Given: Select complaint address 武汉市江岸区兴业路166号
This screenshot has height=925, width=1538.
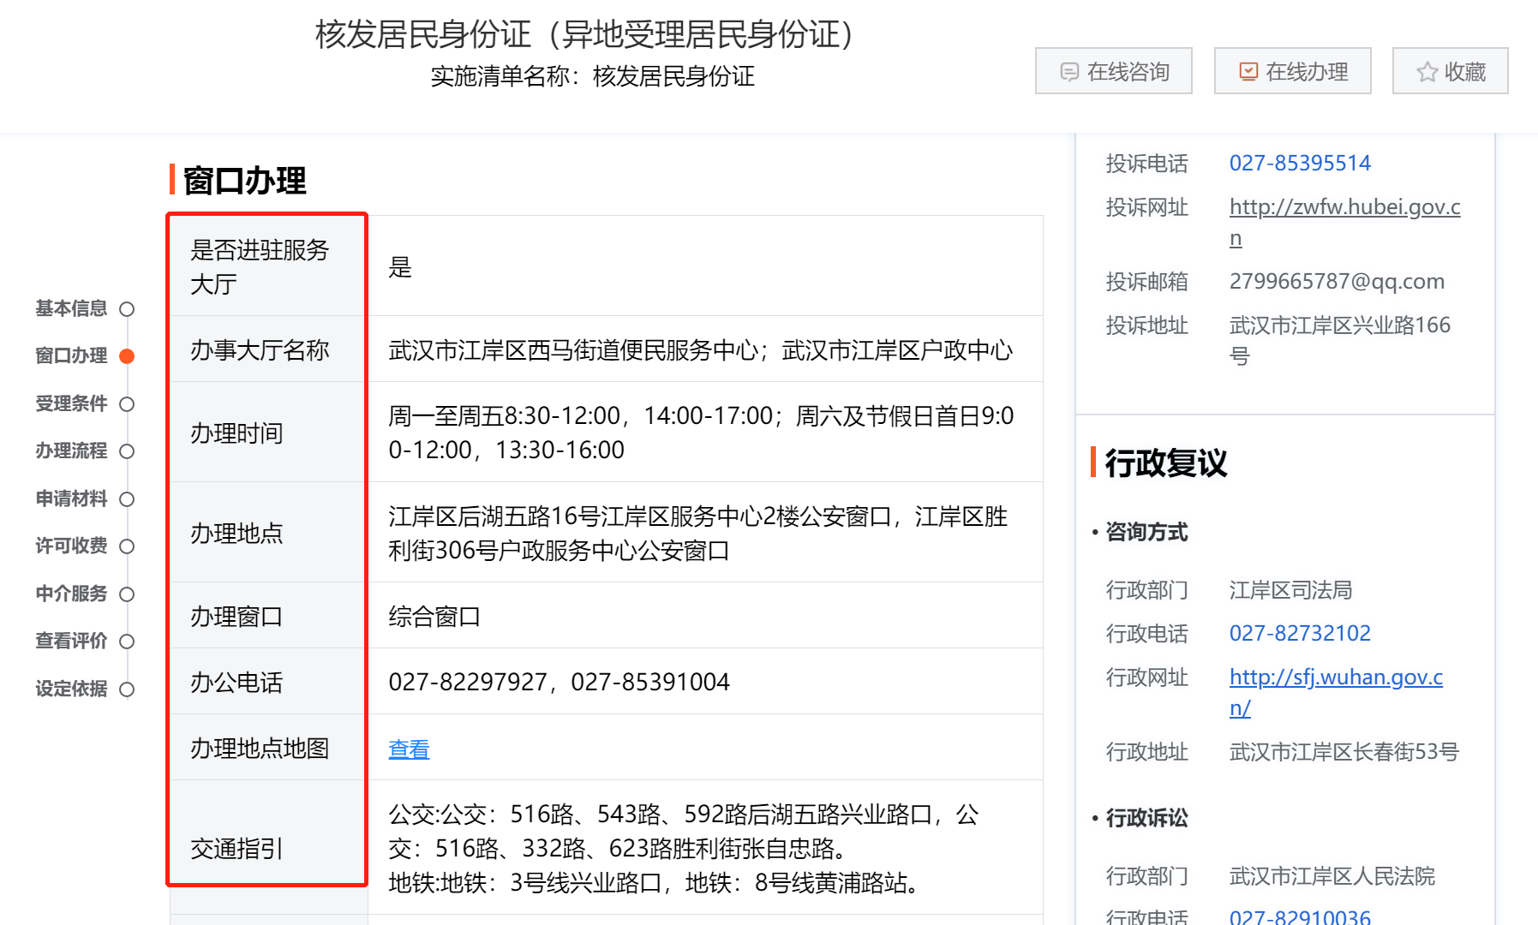Looking at the screenshot, I should click(x=1340, y=340).
